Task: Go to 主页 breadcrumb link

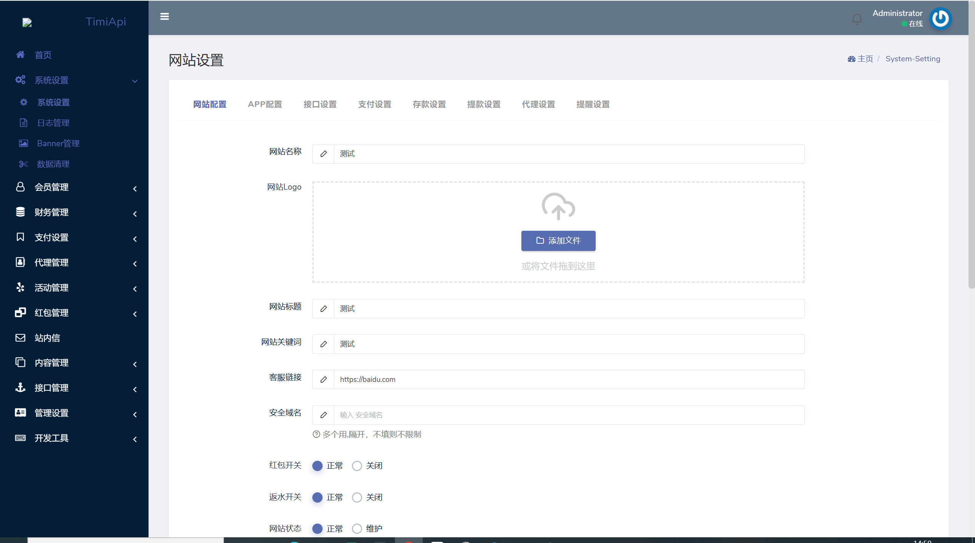Action: (865, 59)
